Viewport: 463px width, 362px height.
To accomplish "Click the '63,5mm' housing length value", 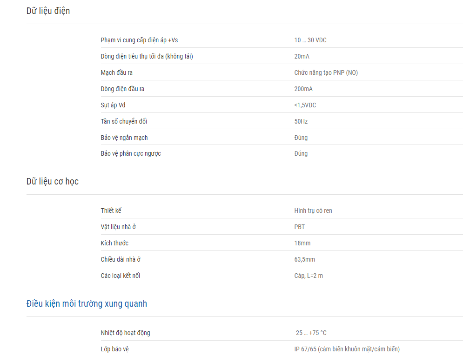I will click(304, 260).
